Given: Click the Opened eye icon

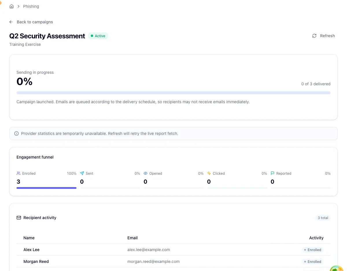Looking at the screenshot, I should coord(145,173).
